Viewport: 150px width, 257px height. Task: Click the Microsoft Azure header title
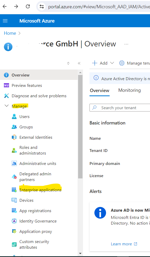pyautogui.click(x=37, y=21)
